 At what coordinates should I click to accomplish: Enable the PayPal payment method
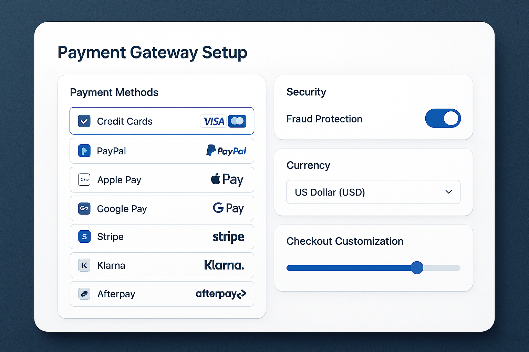pos(162,151)
